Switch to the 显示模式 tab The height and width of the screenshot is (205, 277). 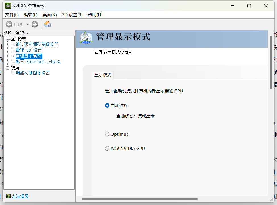pyautogui.click(x=103, y=75)
